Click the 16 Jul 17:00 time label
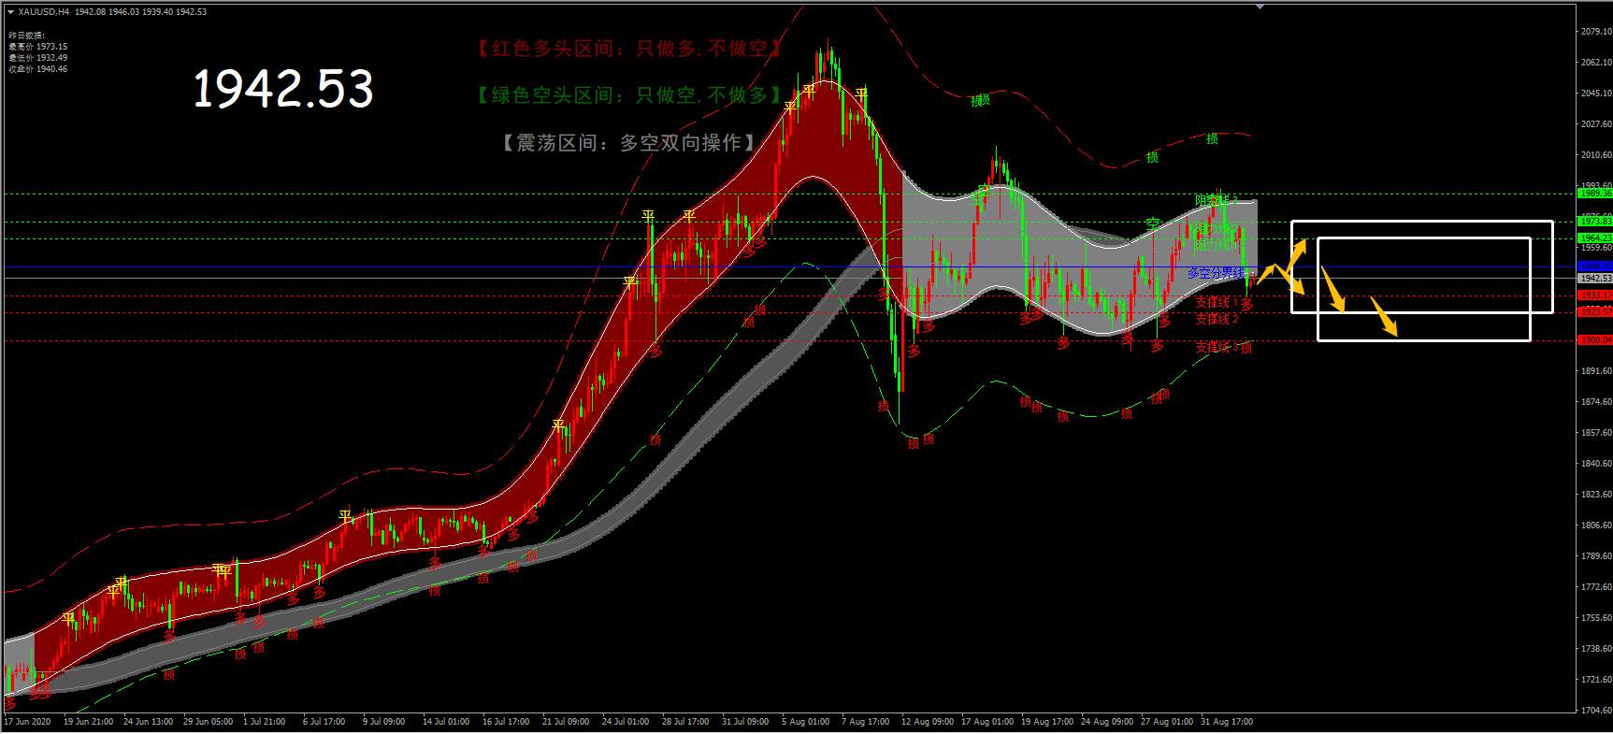 click(x=506, y=722)
